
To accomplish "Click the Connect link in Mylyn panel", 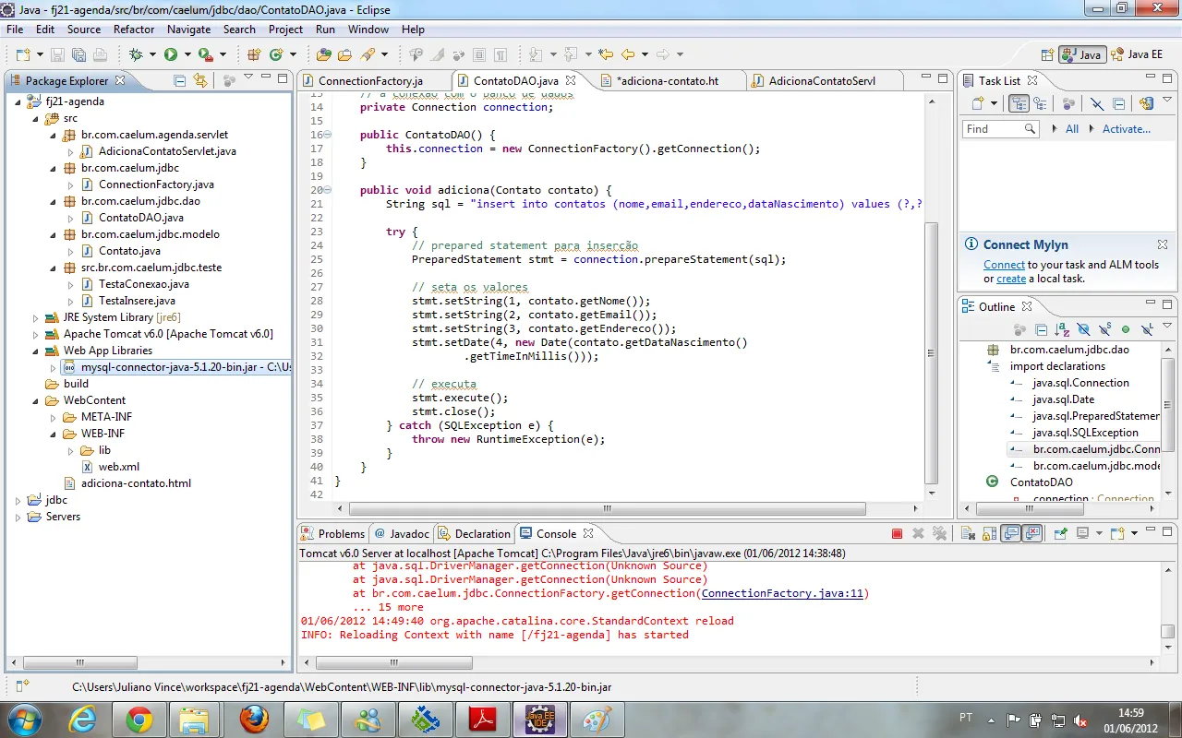I will point(1004,265).
